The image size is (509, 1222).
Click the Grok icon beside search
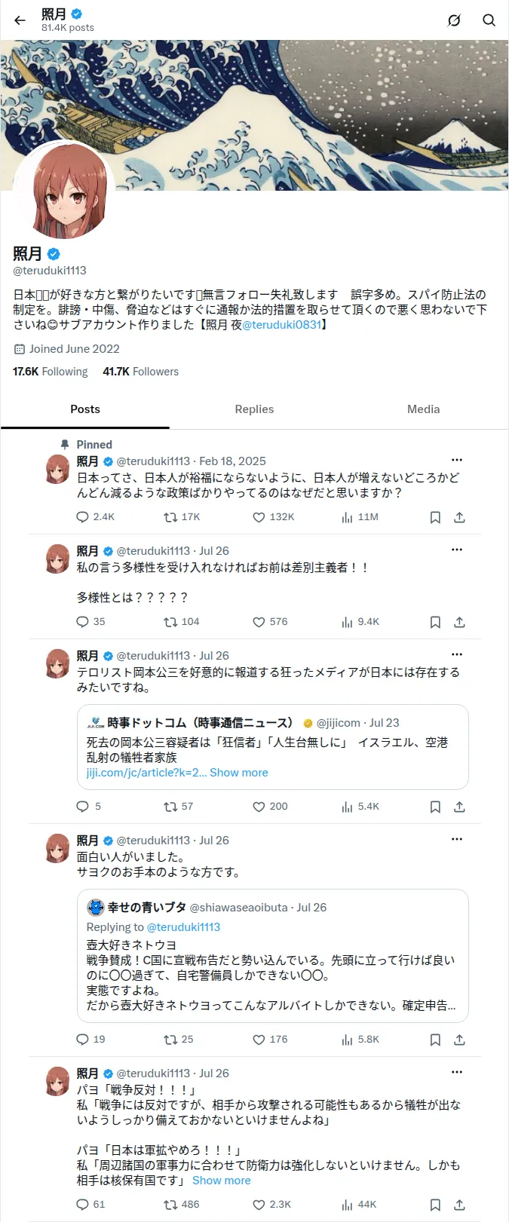[x=454, y=20]
